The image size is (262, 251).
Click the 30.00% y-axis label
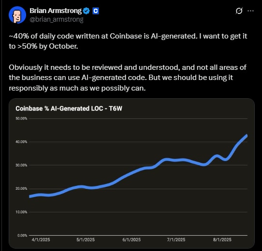[x=21, y=165]
